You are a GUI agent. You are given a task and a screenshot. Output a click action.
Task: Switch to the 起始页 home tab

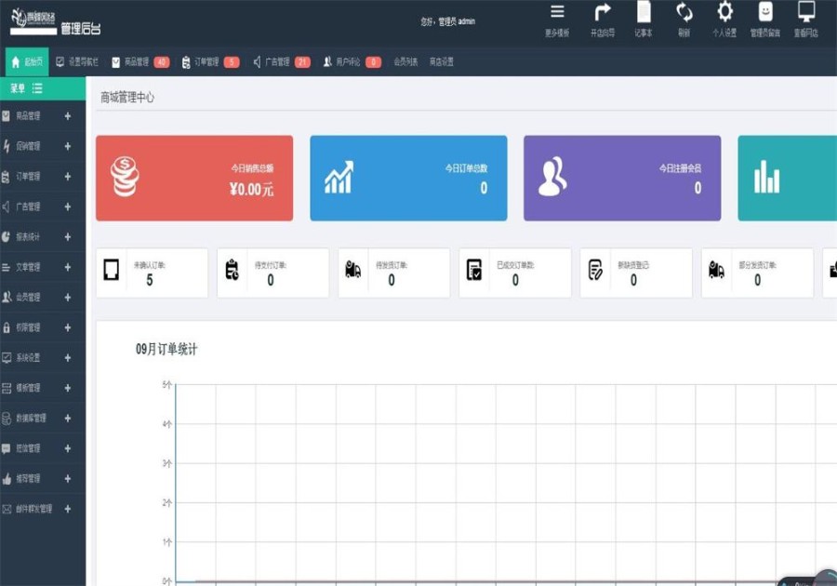27,62
